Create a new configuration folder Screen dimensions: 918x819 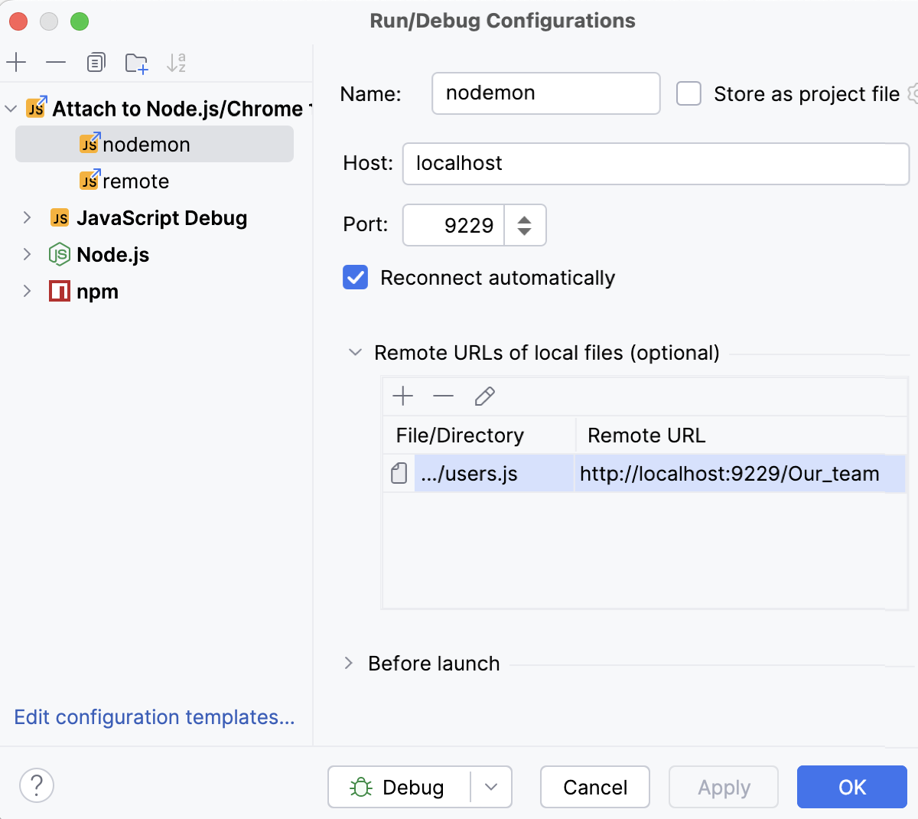136,63
